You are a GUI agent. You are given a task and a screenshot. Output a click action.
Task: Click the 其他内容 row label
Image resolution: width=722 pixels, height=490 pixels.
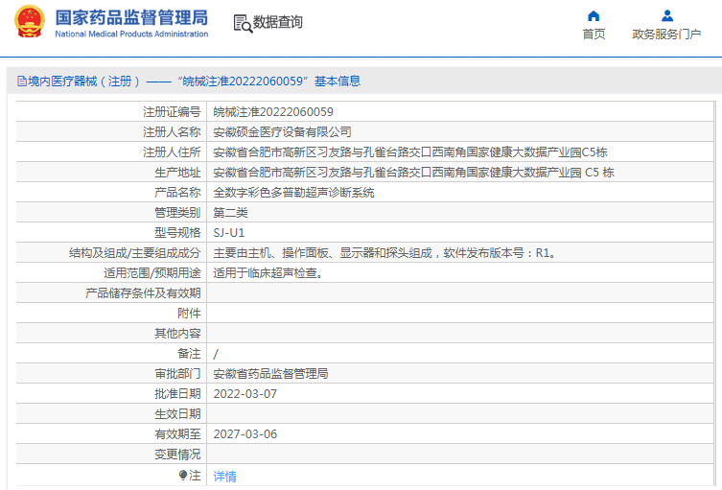pos(177,334)
